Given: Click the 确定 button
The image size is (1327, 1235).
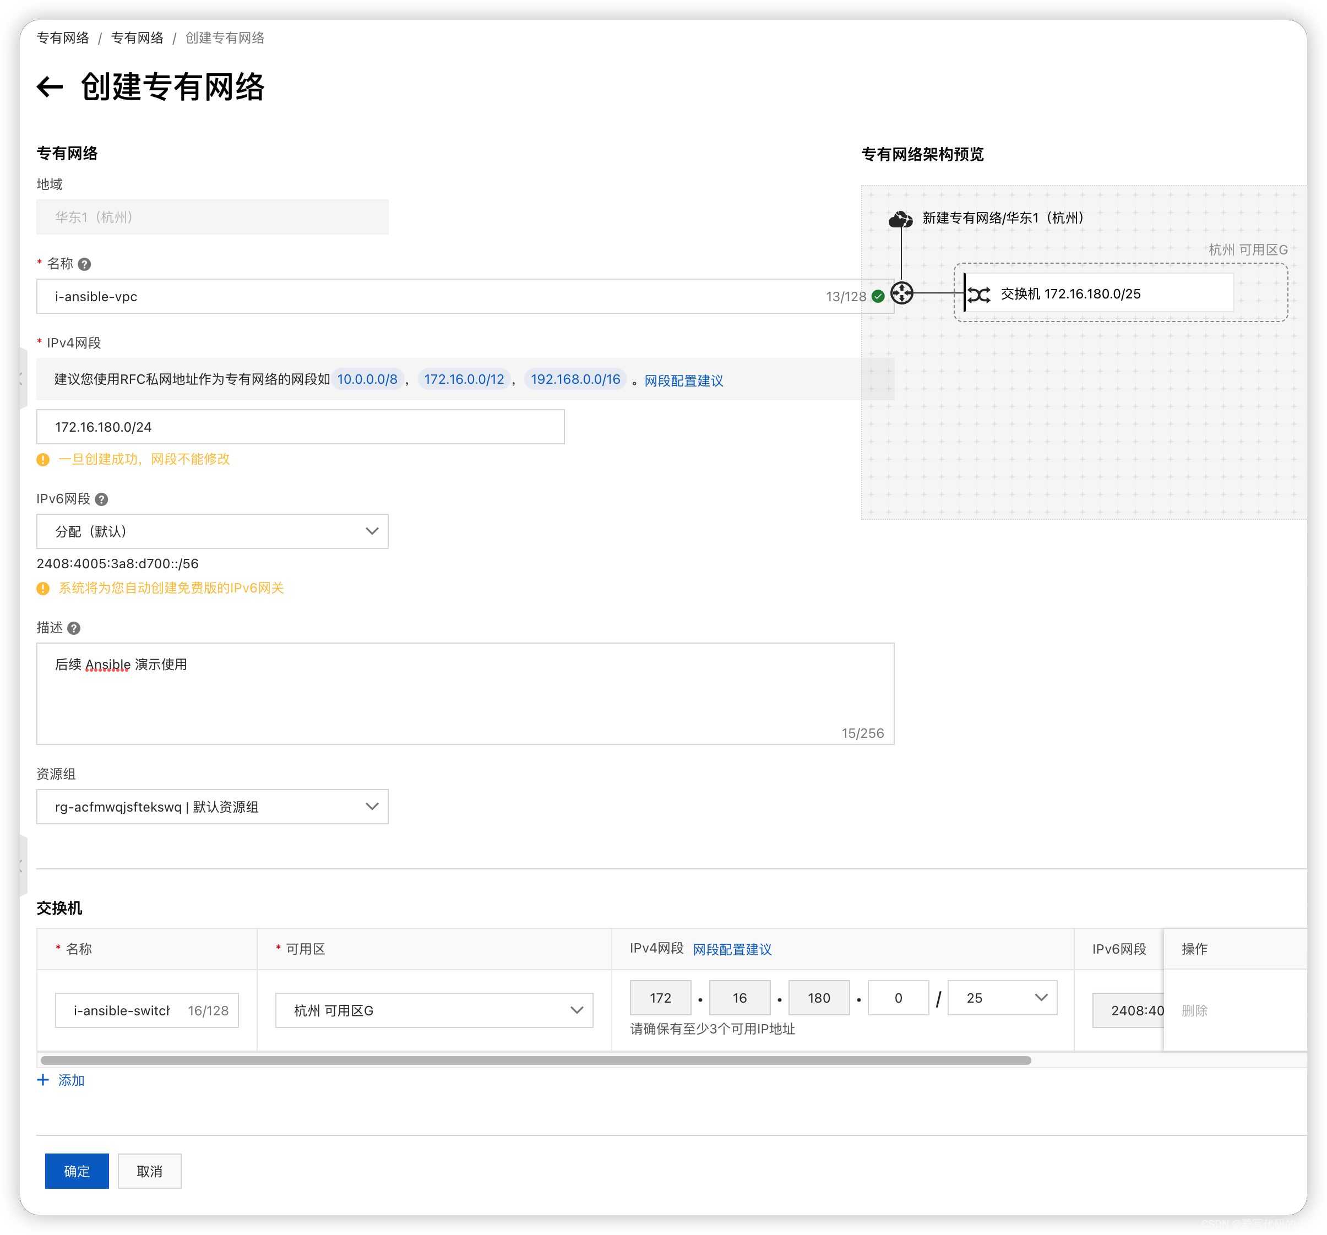Looking at the screenshot, I should point(77,1171).
